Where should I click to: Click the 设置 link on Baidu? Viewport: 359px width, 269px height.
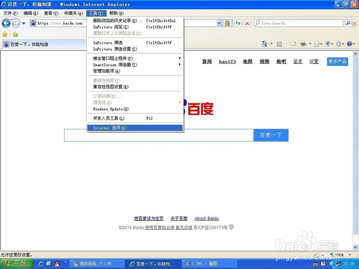pos(314,62)
